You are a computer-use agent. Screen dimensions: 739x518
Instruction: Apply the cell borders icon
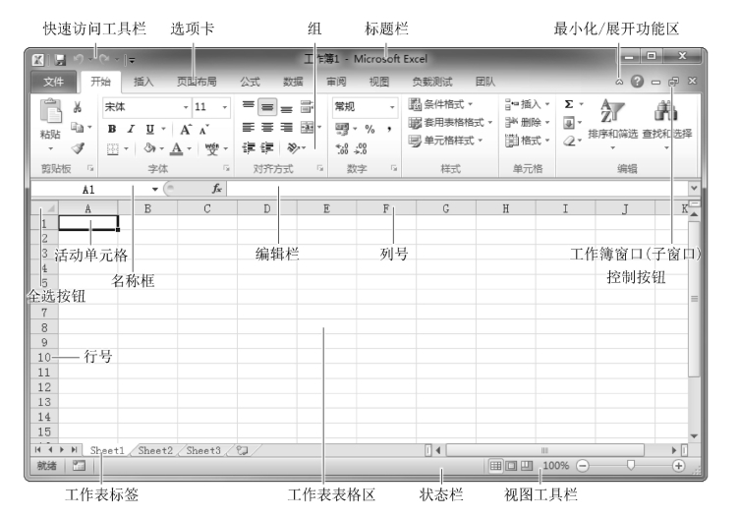[x=113, y=149]
